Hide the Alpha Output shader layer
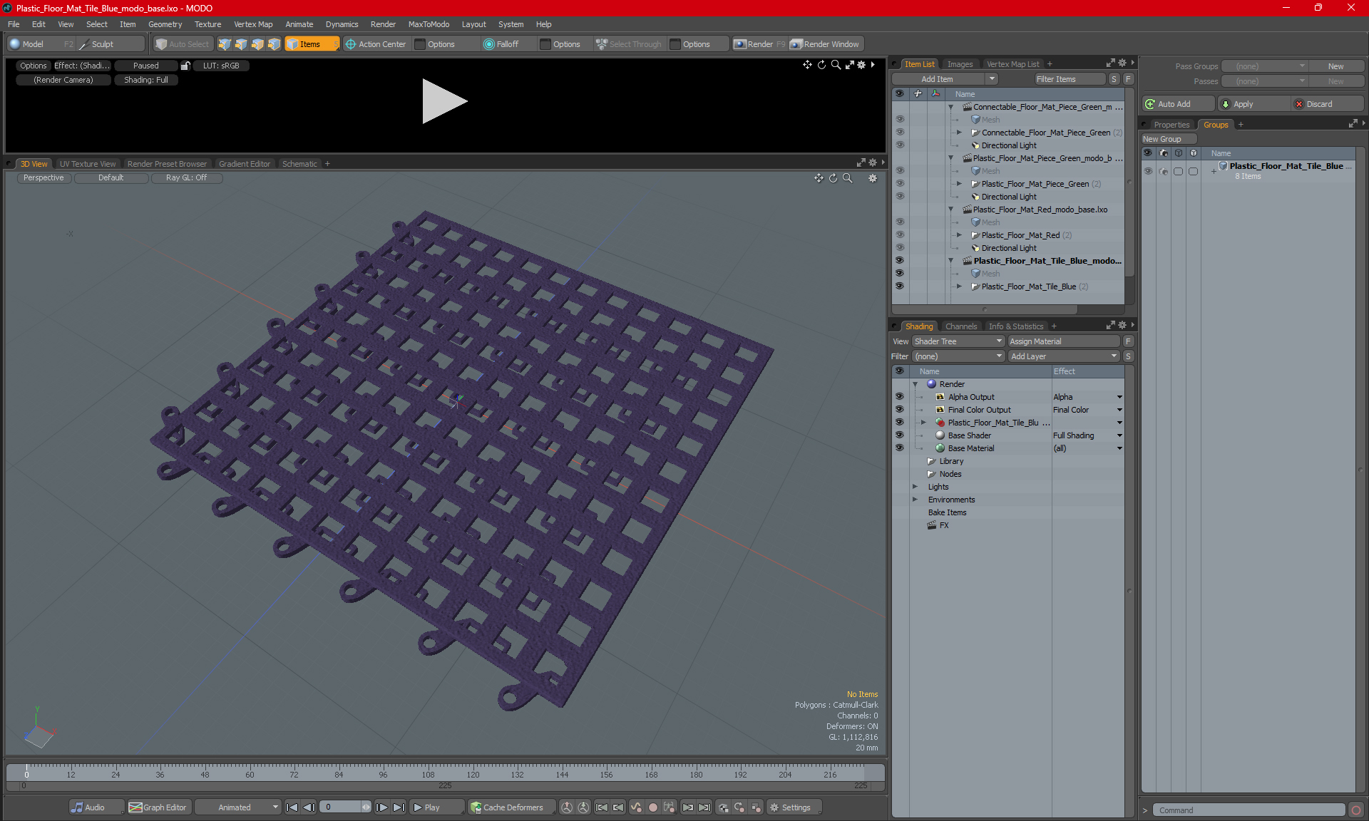Image resolution: width=1369 pixels, height=821 pixels. point(899,397)
